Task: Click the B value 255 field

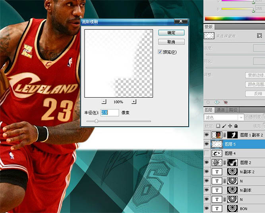Action: tap(260, 8)
